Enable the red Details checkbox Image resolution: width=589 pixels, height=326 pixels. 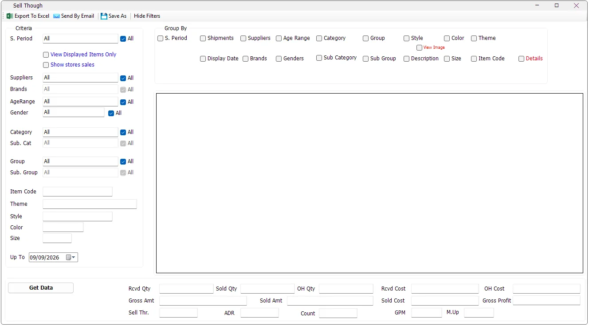[x=521, y=59]
